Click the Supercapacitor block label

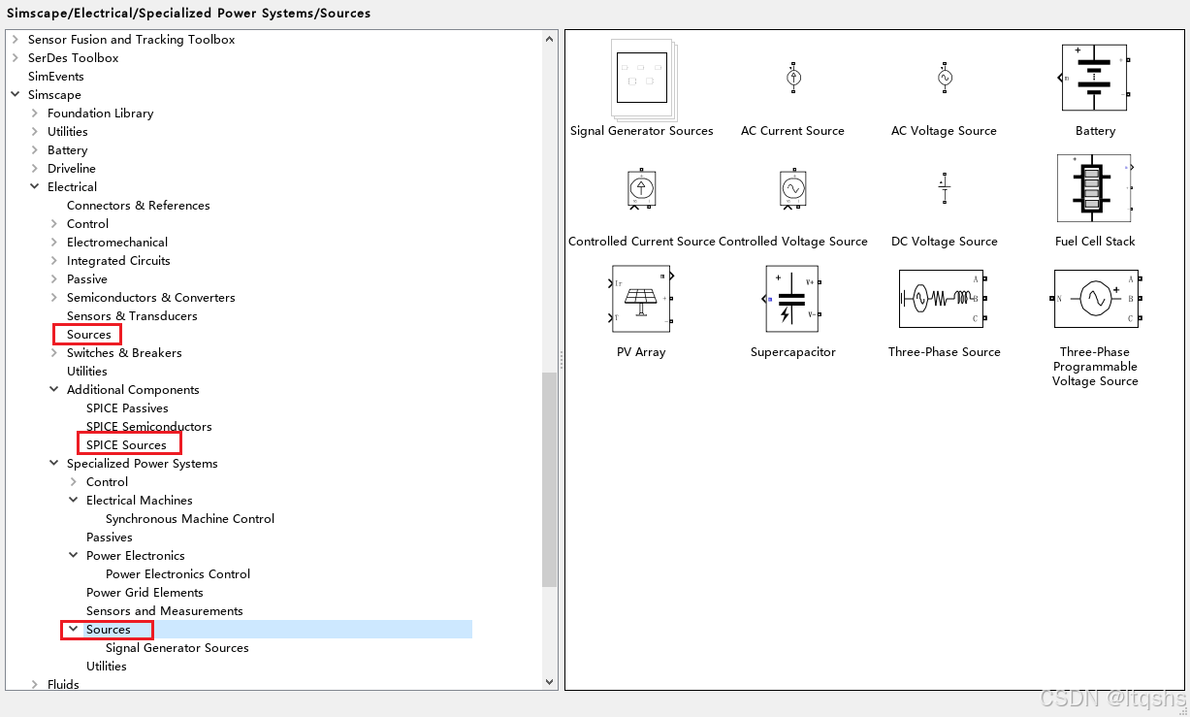793,352
